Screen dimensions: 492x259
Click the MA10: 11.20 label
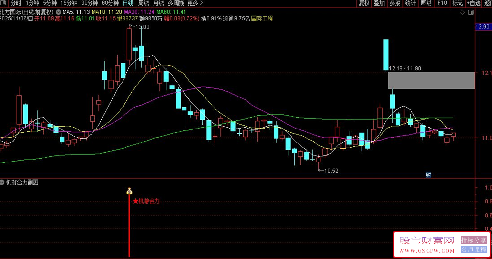pyautogui.click(x=107, y=12)
